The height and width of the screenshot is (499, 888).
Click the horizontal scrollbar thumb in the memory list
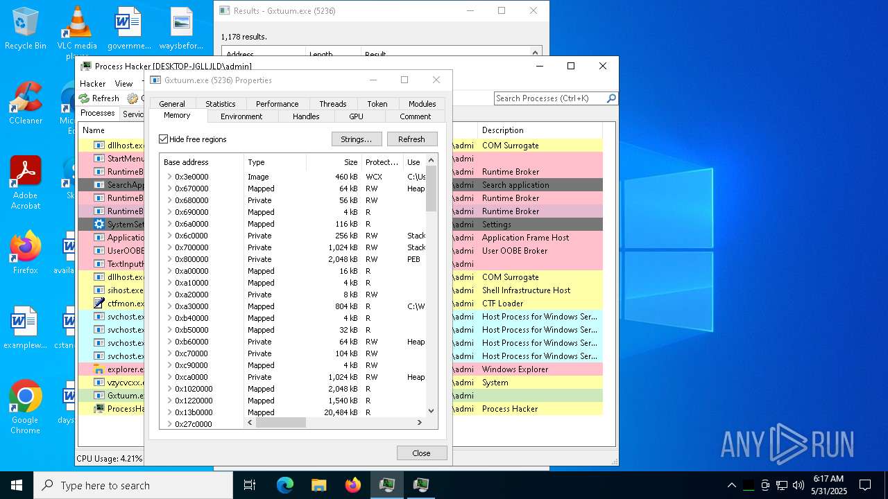pyautogui.click(x=280, y=422)
